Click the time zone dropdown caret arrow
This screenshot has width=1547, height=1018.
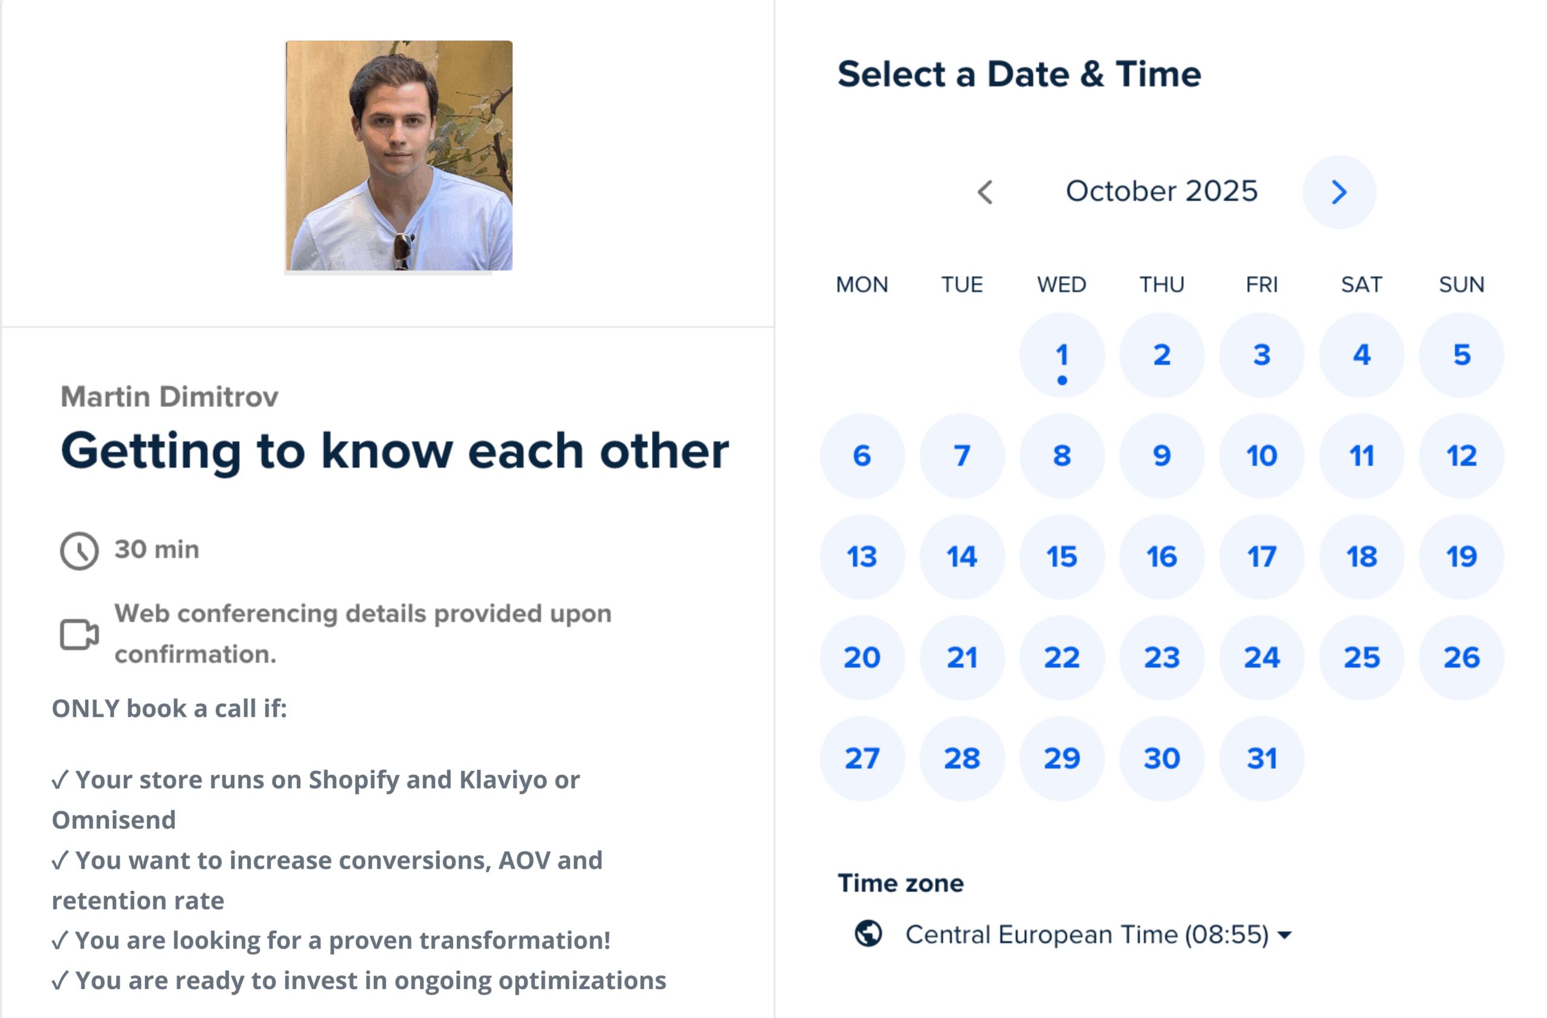point(1284,935)
